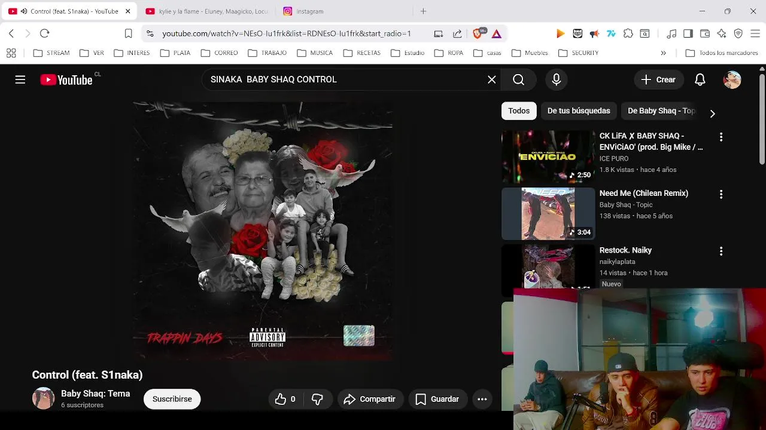
Task: Open Leo AI sparkle icon
Action: (x=722, y=33)
